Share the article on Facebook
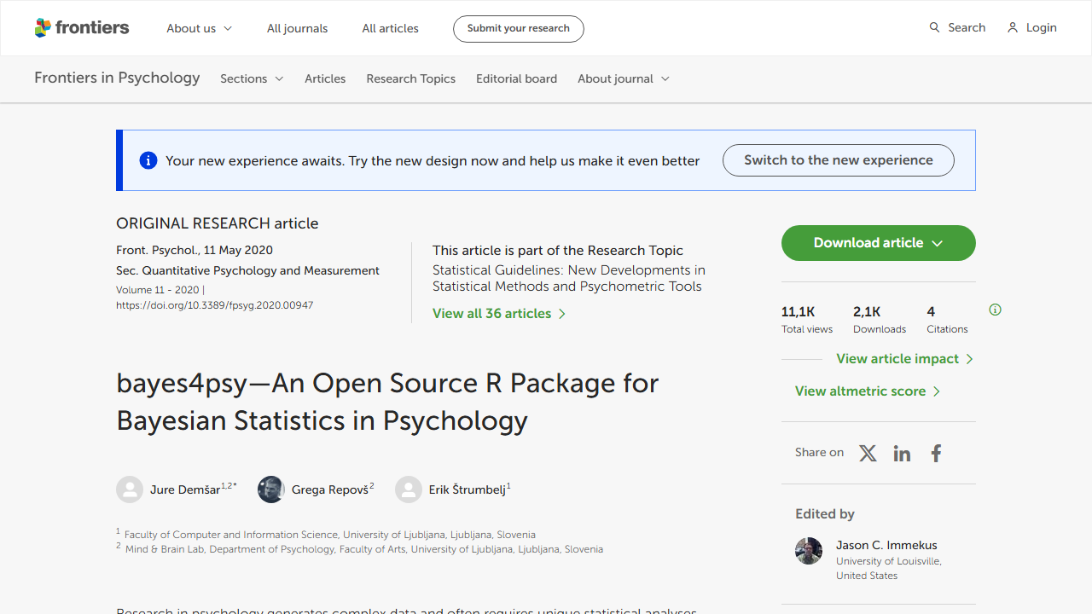Viewport: 1092px width, 614px height. pyautogui.click(x=936, y=454)
